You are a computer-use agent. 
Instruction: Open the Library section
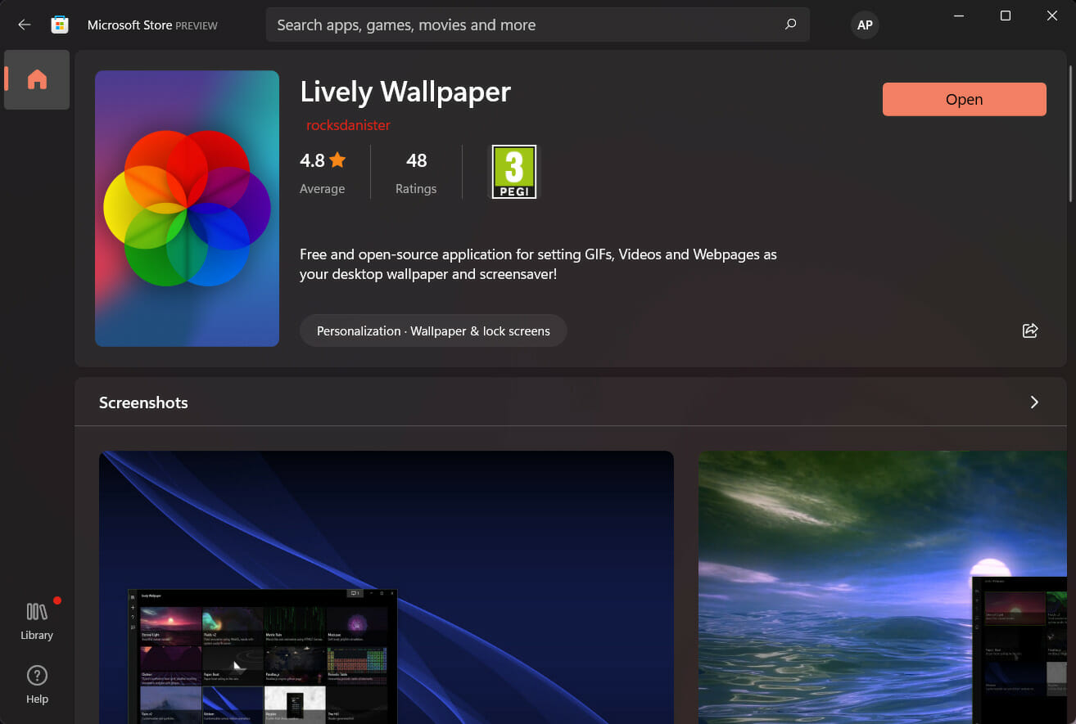click(x=37, y=621)
